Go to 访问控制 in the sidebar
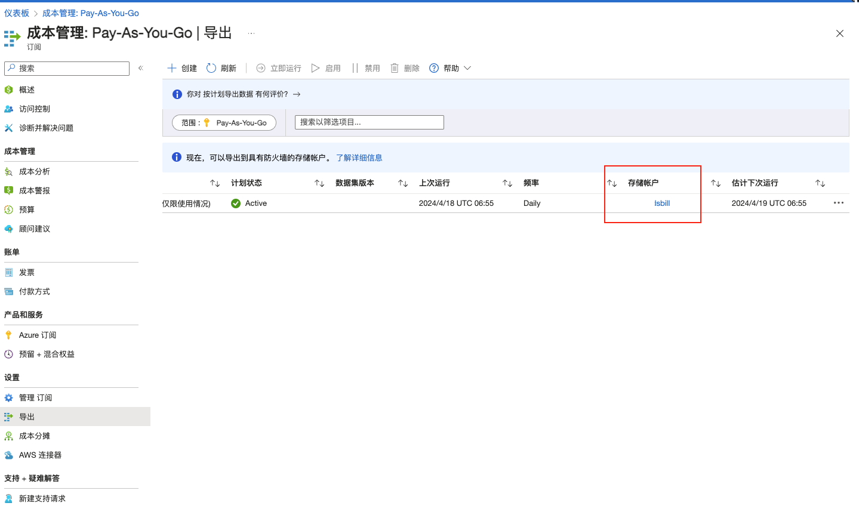The height and width of the screenshot is (512, 859). tap(35, 109)
